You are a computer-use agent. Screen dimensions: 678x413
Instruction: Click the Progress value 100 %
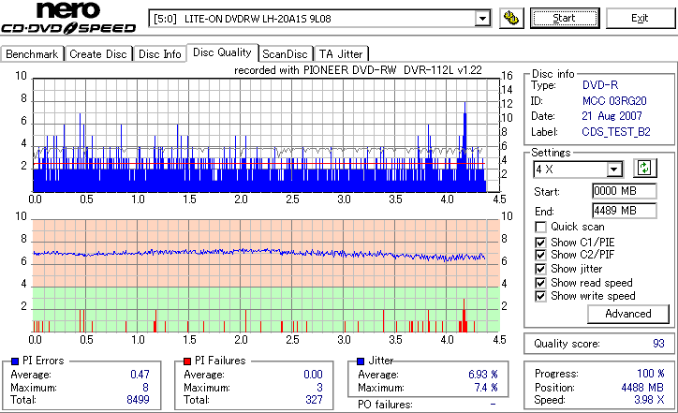click(651, 374)
